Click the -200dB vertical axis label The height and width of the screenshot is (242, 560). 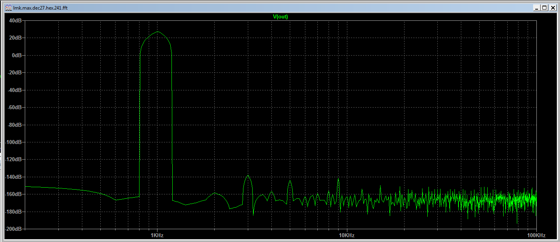(x=13, y=229)
